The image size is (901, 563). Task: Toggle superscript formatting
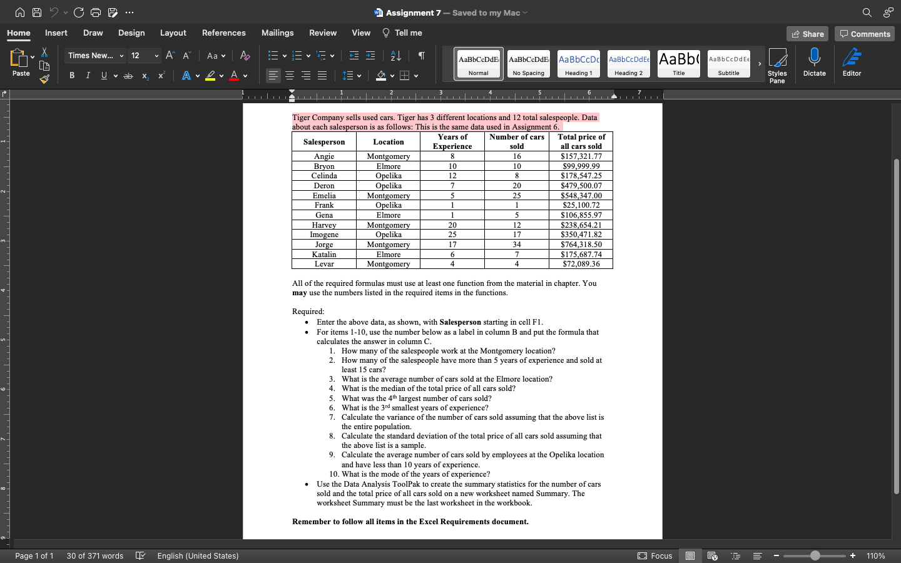[161, 76]
